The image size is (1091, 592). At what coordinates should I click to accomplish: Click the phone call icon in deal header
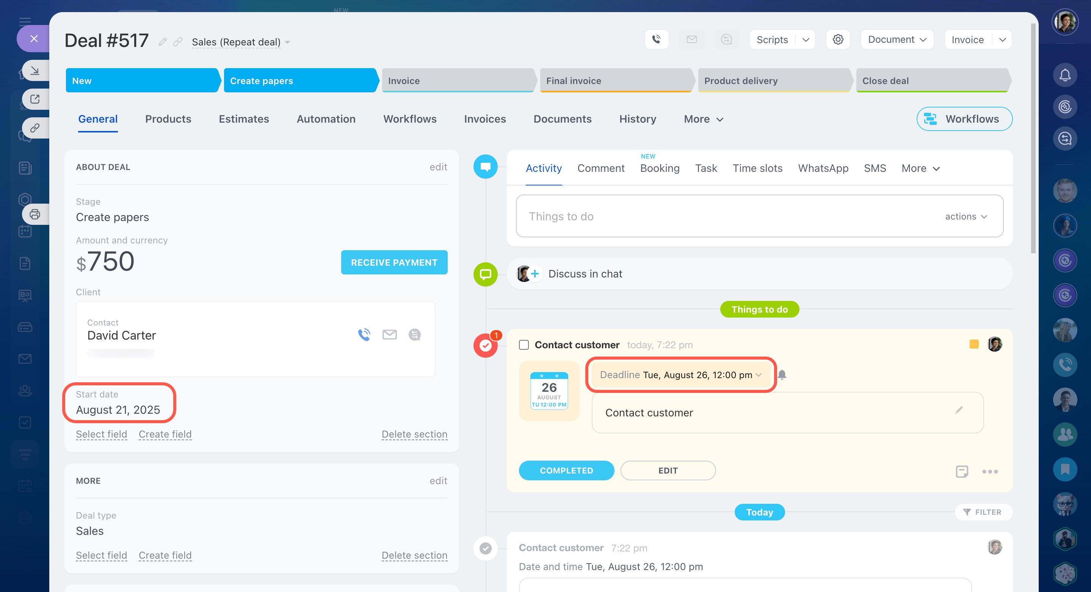pyautogui.click(x=657, y=39)
